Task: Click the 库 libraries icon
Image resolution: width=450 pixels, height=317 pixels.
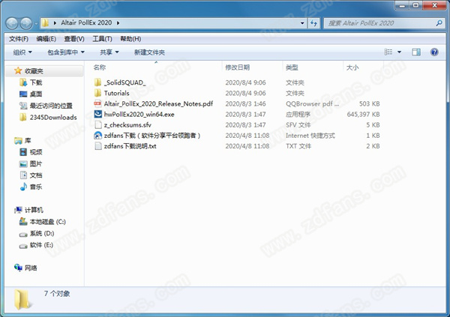Action: [x=18, y=141]
